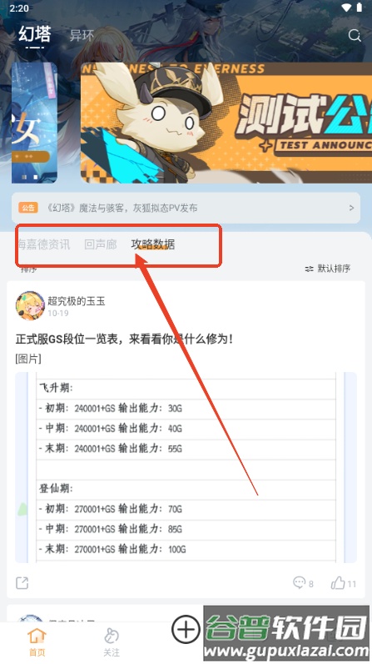
Task: Tap the share icon below the post
Action: [x=22, y=583]
